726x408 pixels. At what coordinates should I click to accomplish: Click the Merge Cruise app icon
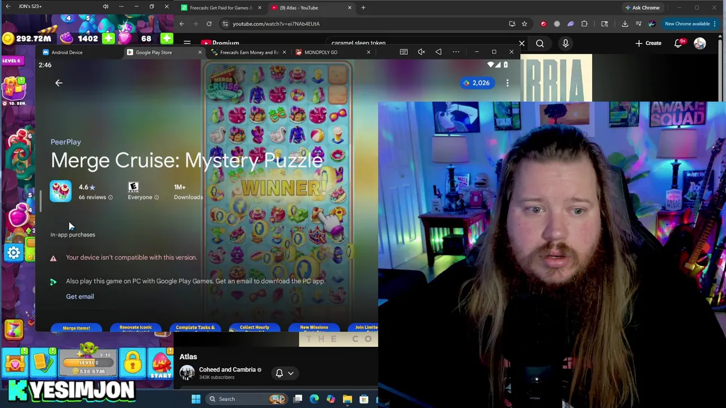(x=61, y=192)
